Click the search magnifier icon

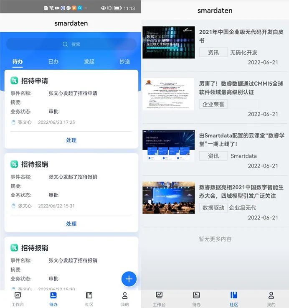pyautogui.click(x=65, y=44)
